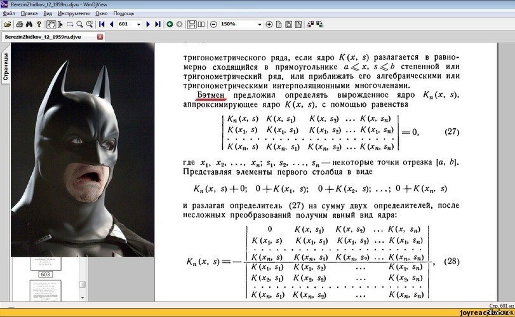Select the page 603 thumbnail
The height and width of the screenshot is (317, 515).
[46, 274]
